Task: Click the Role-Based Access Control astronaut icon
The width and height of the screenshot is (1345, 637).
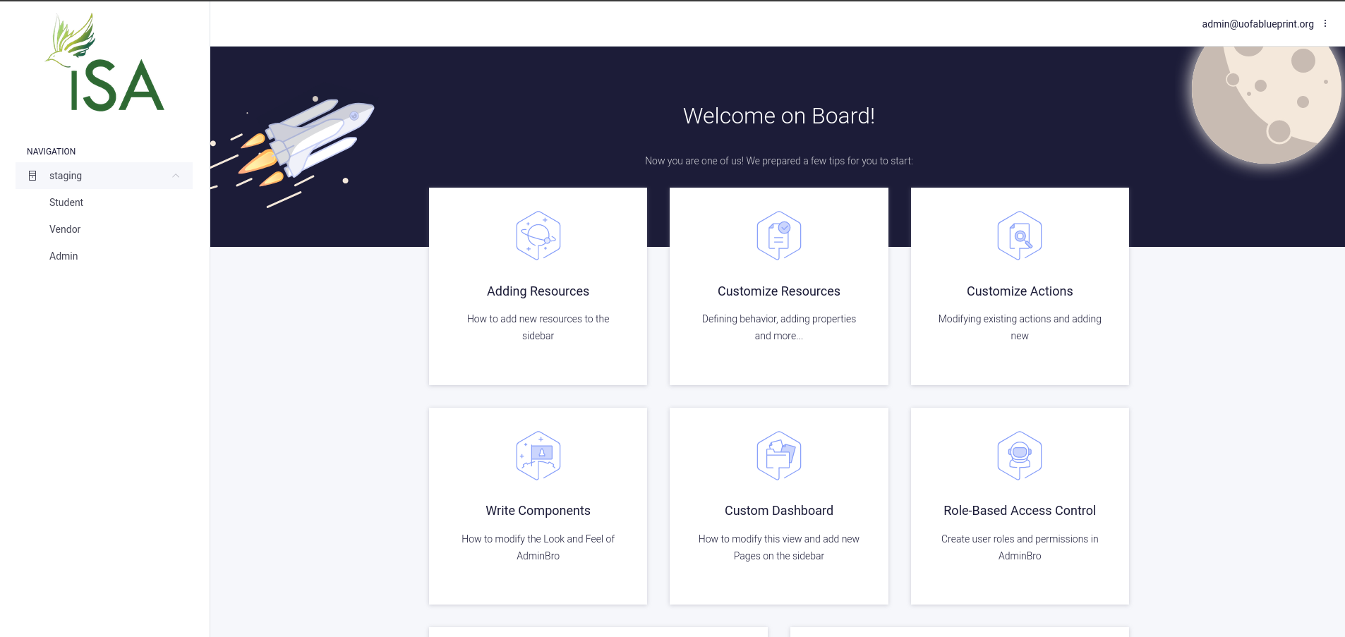Action: (x=1019, y=455)
